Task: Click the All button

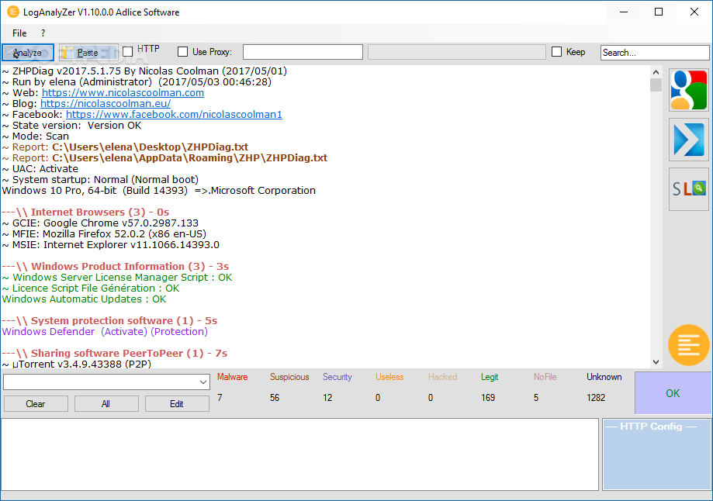Action: [x=106, y=404]
